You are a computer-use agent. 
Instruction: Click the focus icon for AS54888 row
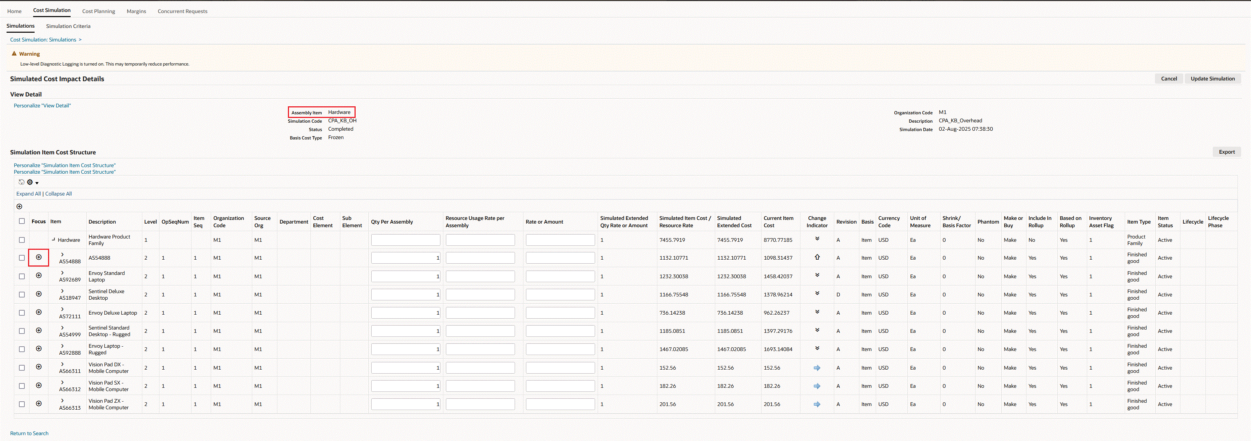tap(39, 257)
